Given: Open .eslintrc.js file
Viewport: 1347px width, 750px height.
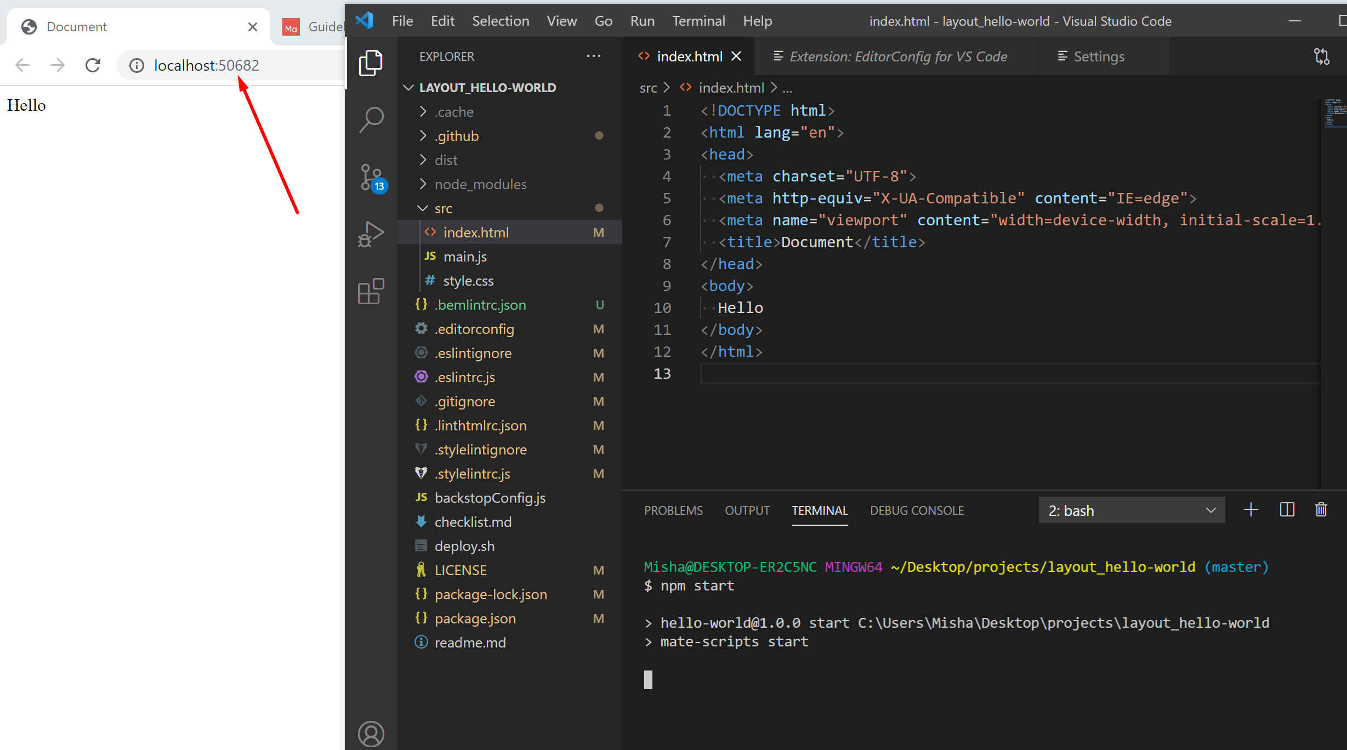Looking at the screenshot, I should click(510, 377).
